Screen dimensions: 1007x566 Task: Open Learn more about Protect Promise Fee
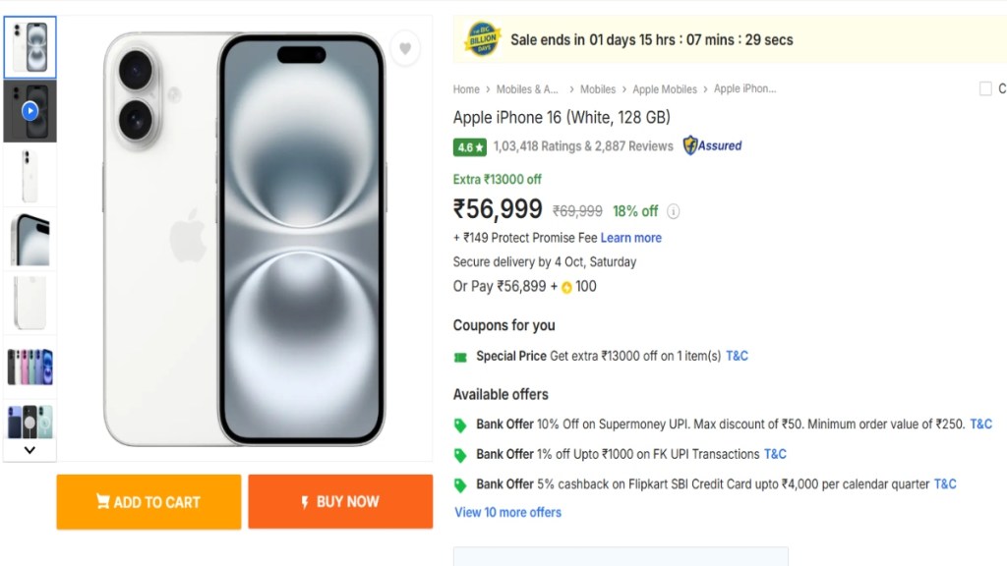pos(631,238)
